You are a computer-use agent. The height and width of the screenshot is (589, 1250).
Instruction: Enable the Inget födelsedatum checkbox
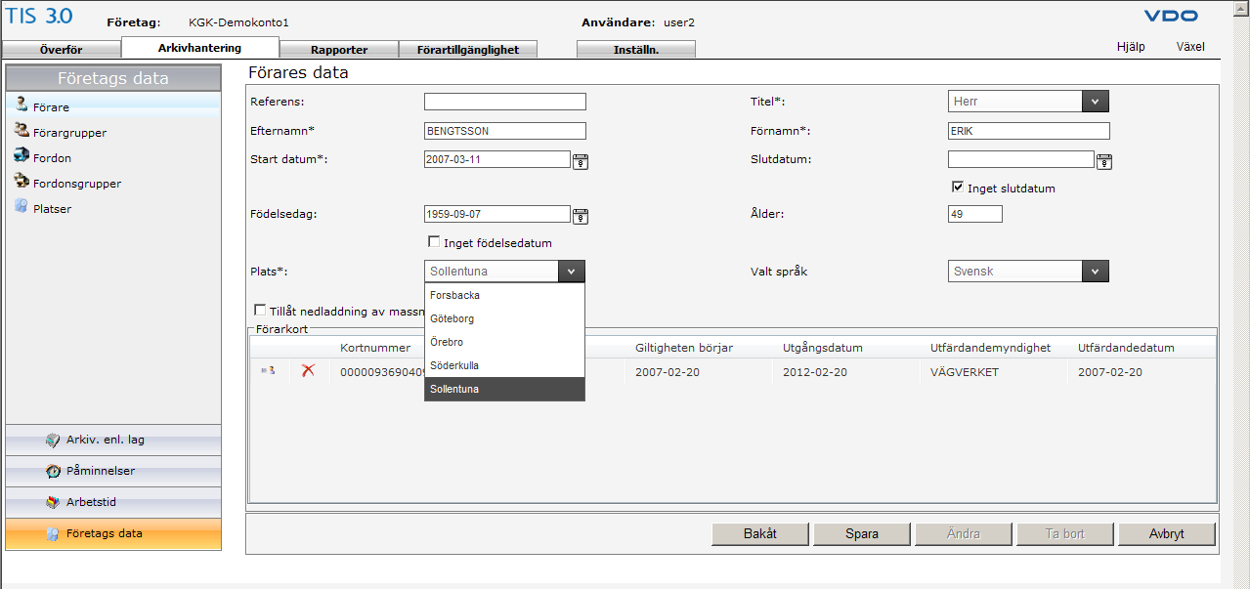point(434,242)
